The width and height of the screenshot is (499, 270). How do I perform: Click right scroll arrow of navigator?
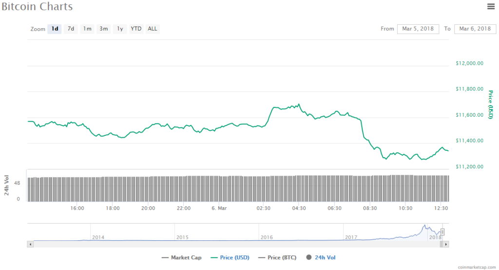446,244
